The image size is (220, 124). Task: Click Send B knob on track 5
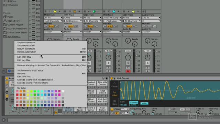click(x=135, y=44)
